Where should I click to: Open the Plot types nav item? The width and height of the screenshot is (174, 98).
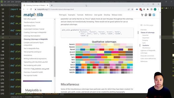click(x=63, y=15)
